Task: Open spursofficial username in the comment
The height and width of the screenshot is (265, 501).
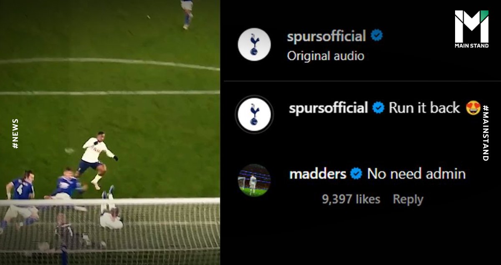Action: [328, 108]
